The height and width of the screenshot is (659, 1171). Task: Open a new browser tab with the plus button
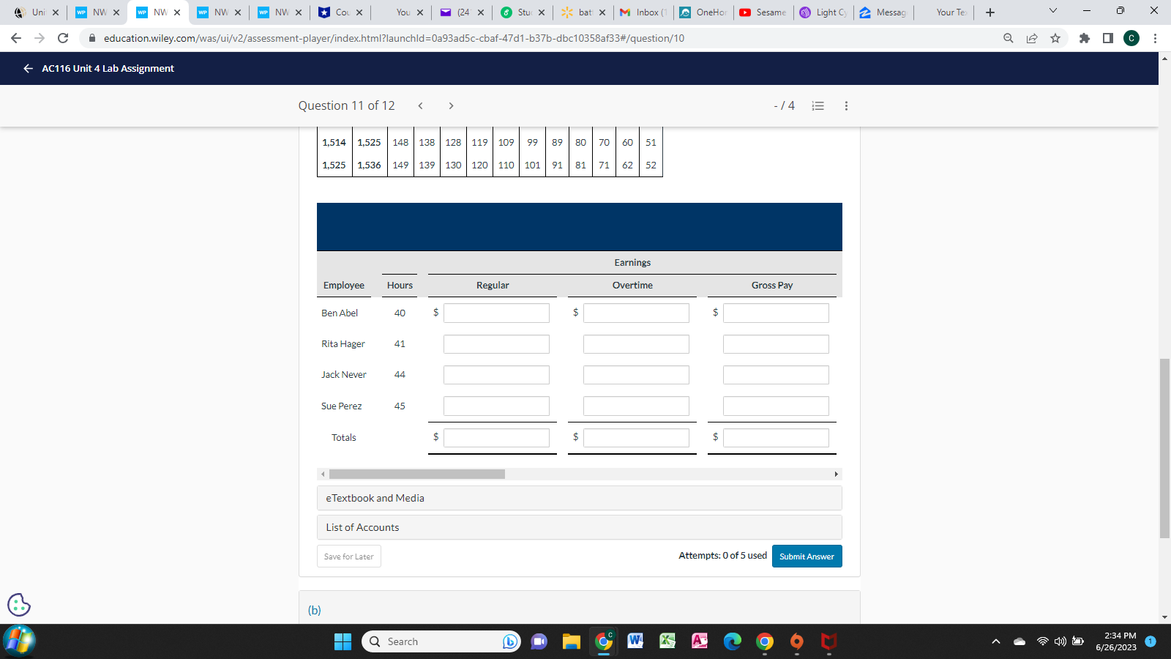(x=989, y=12)
